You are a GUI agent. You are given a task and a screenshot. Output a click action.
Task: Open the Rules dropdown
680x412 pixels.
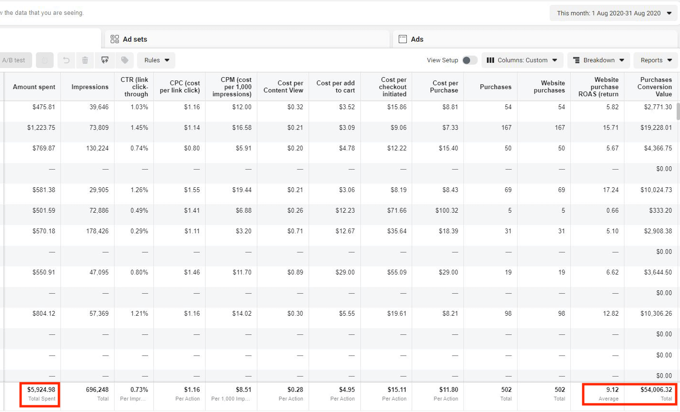(x=156, y=60)
